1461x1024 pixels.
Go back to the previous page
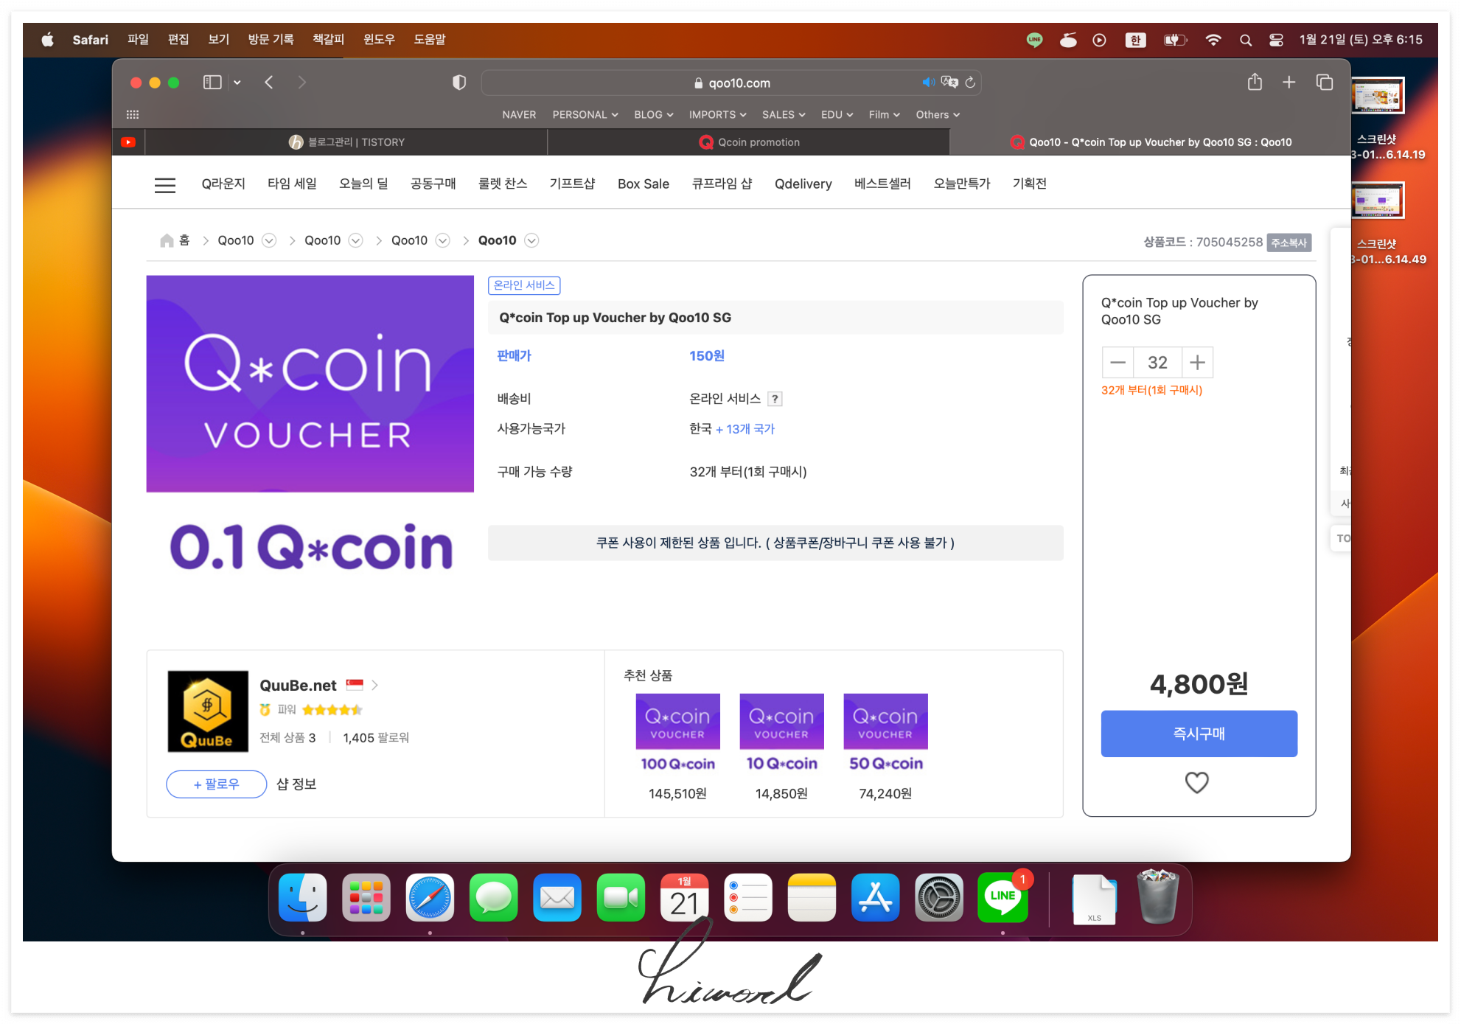tap(269, 83)
